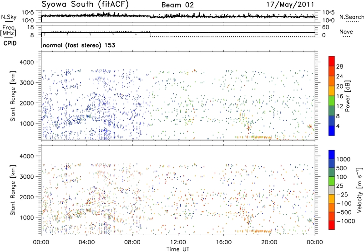Viewport: 364px width, 252px height.
Task: Click the 'CPID' label
Action: (x=10, y=43)
